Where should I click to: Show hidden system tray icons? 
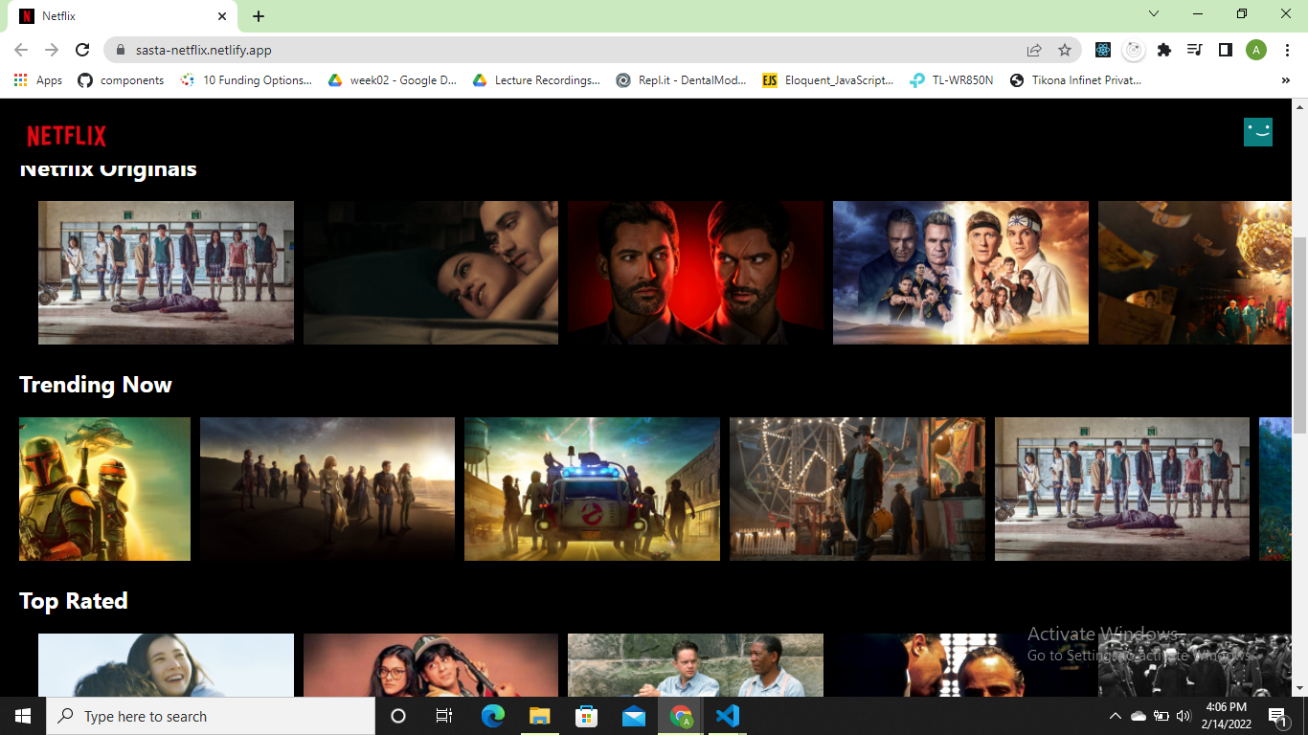1115,716
